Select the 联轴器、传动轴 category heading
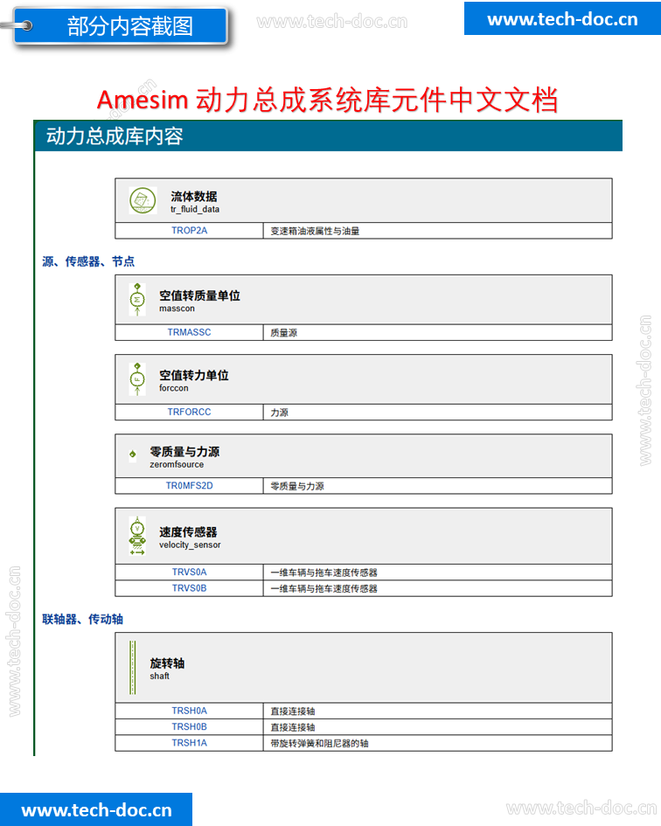Viewport: 661px width, 826px height. [82, 619]
